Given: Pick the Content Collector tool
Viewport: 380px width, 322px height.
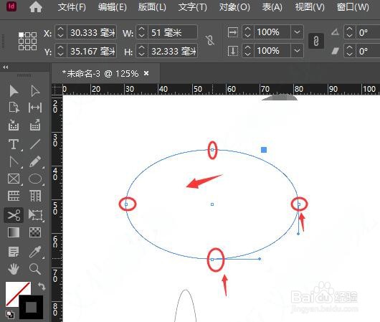Looking at the screenshot, I should point(14,125).
